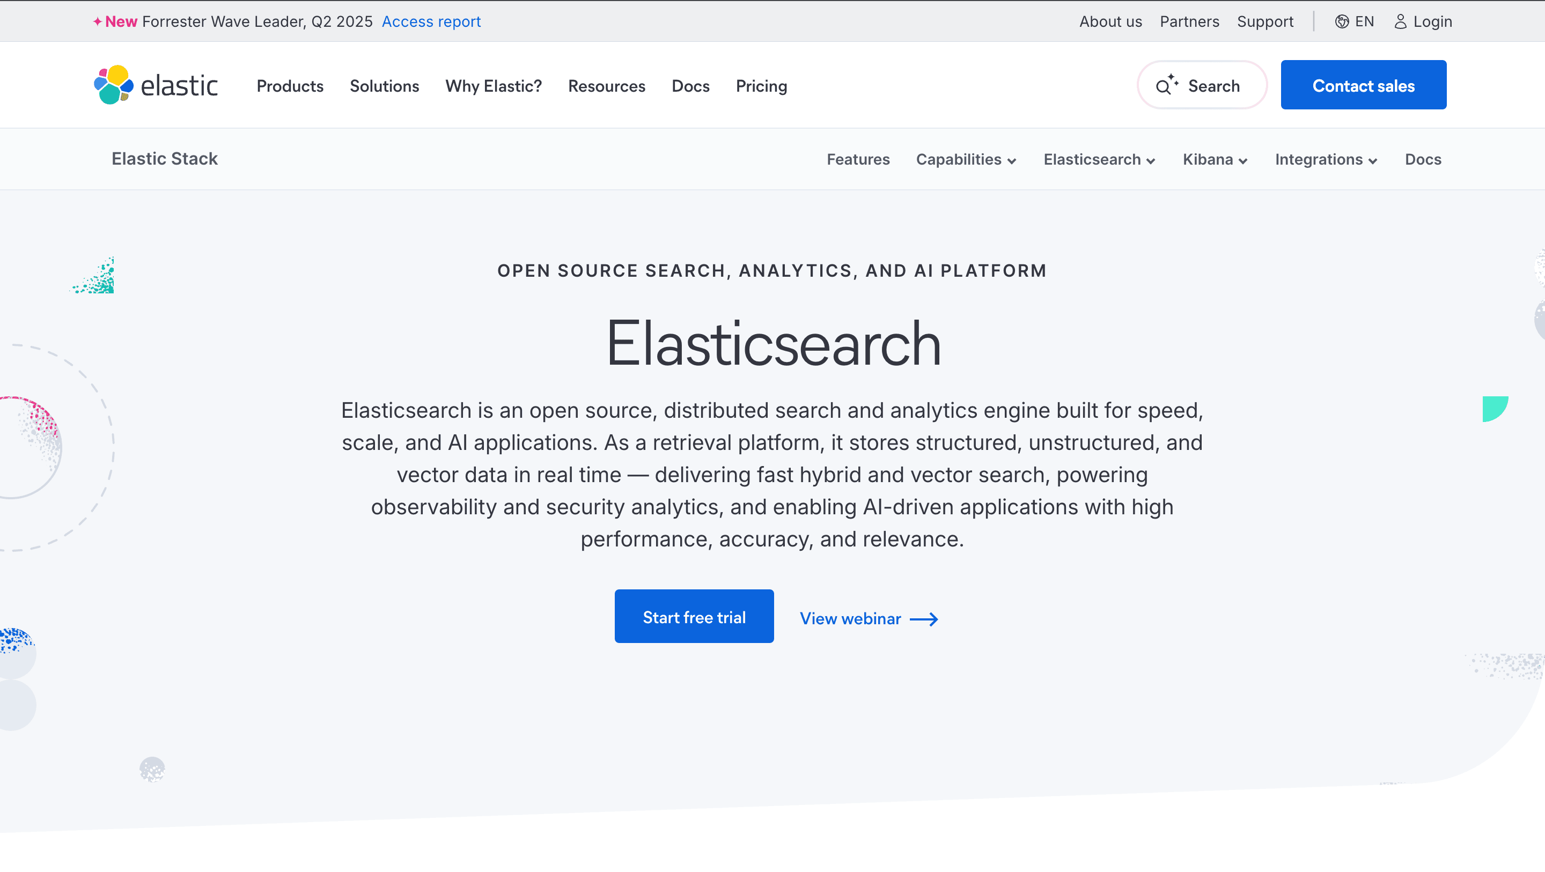Open the Access report link

431,21
